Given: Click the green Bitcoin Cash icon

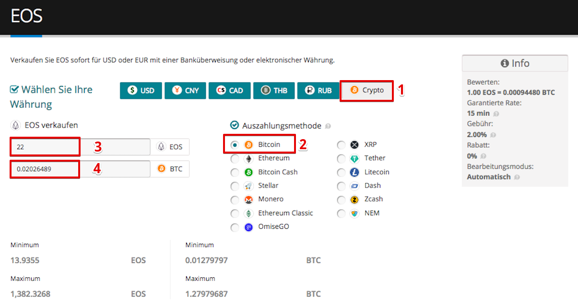Looking at the screenshot, I should [x=248, y=172].
